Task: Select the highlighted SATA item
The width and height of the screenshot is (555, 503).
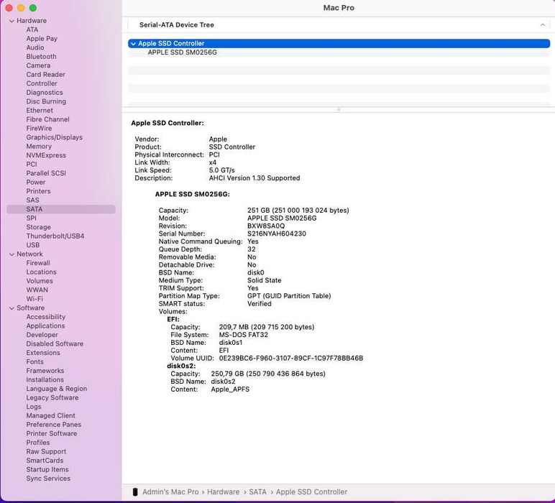Action: point(61,209)
